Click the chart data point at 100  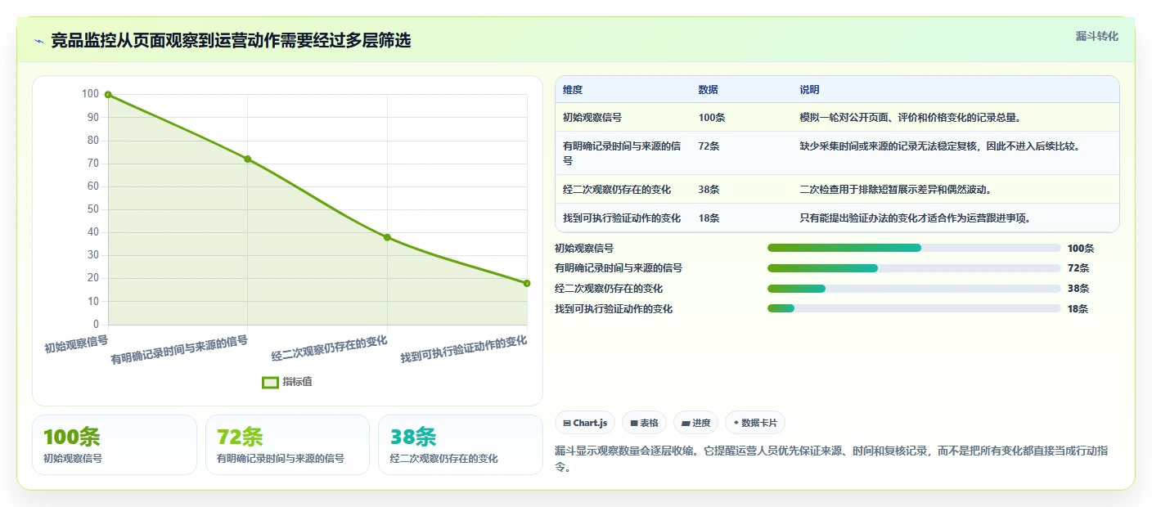[108, 95]
